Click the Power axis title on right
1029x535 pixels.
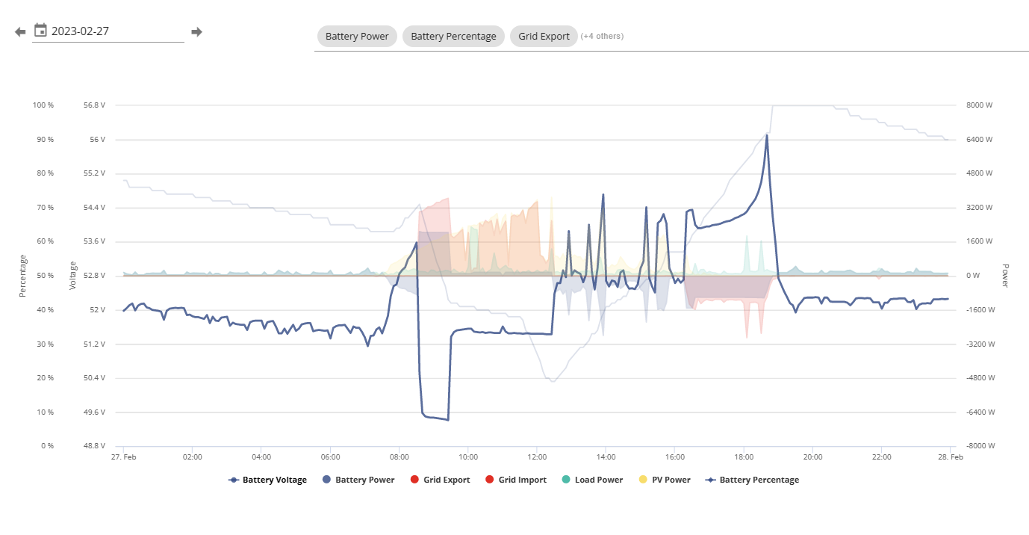(1005, 276)
